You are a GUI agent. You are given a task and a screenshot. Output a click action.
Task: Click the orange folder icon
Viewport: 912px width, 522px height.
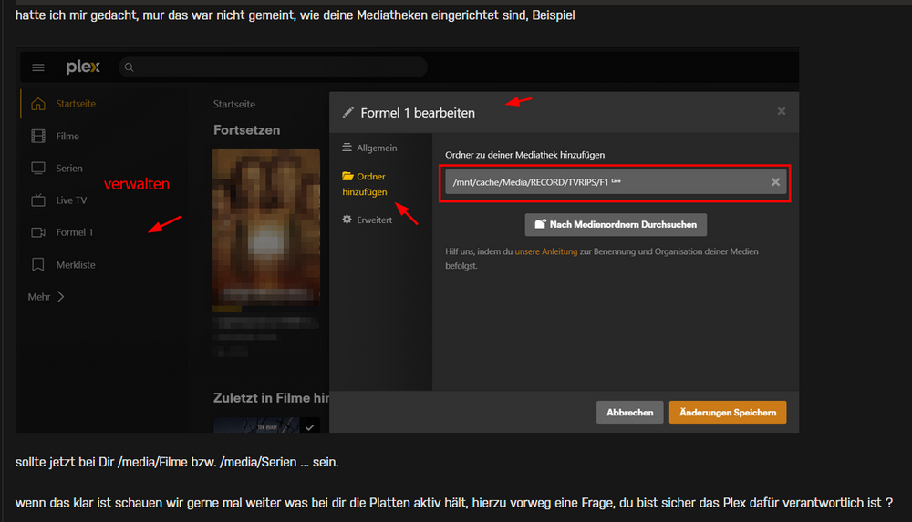click(x=347, y=176)
